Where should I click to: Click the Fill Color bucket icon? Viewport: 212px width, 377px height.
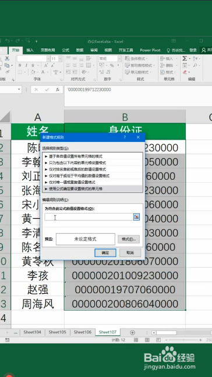click(33, 72)
